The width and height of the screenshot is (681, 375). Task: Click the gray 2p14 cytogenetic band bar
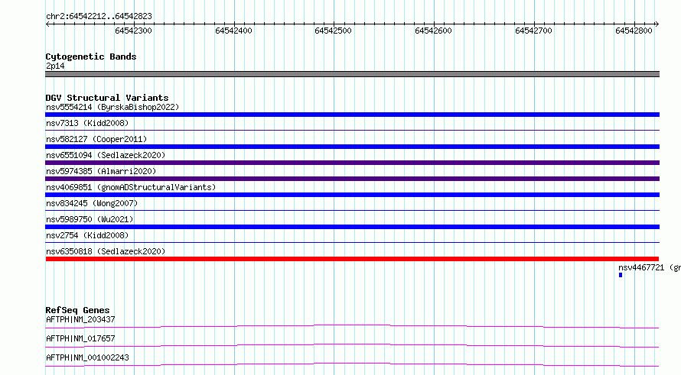pyautogui.click(x=352, y=74)
